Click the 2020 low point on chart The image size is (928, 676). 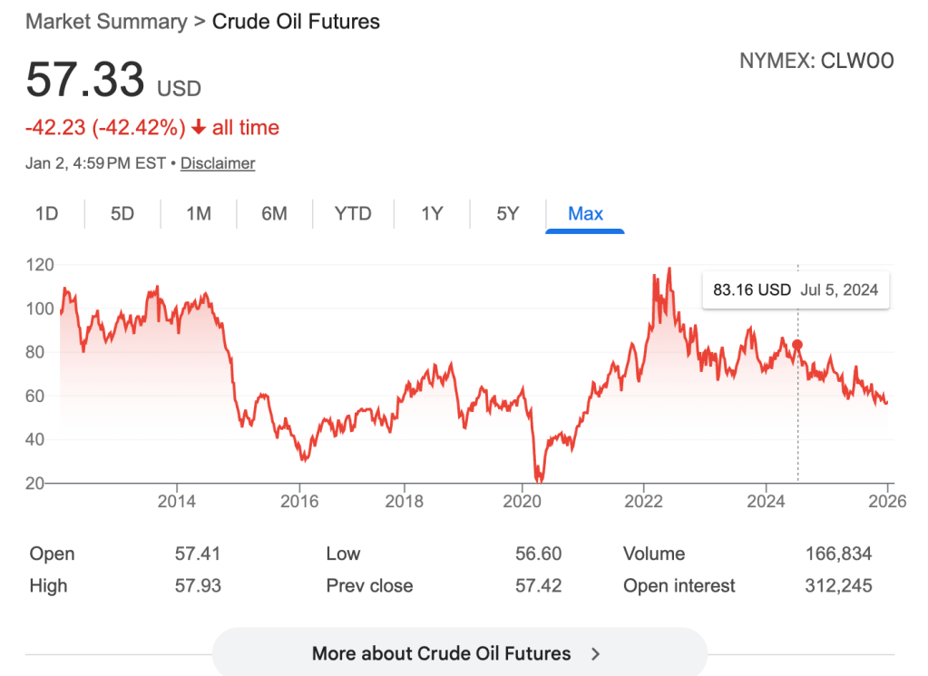[539, 478]
